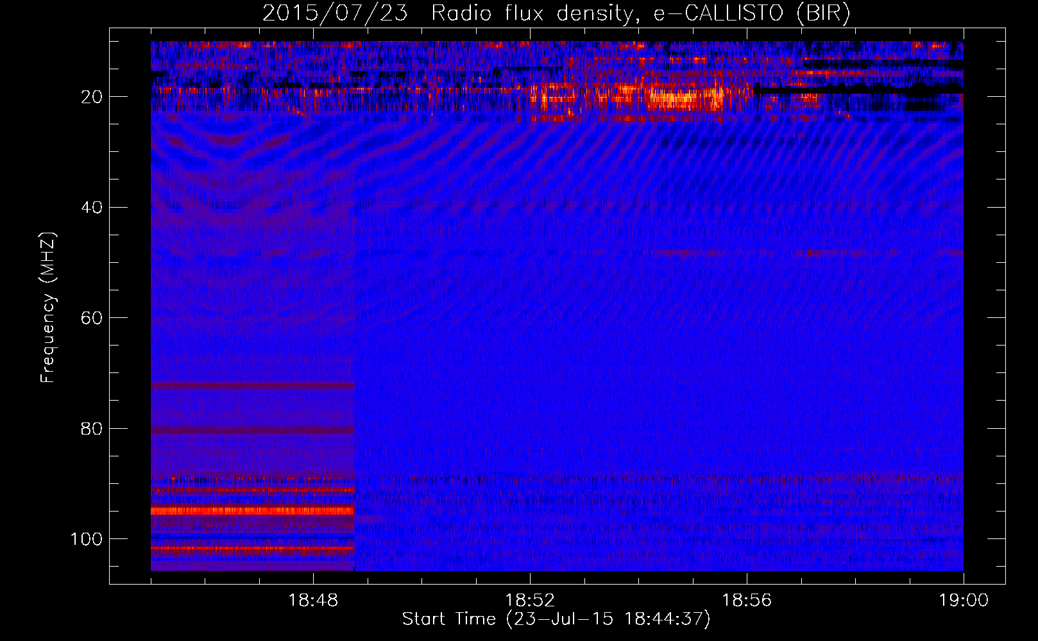The height and width of the screenshot is (641, 1038).
Task: Click the 80 frequency tick label
Action: coord(92,429)
